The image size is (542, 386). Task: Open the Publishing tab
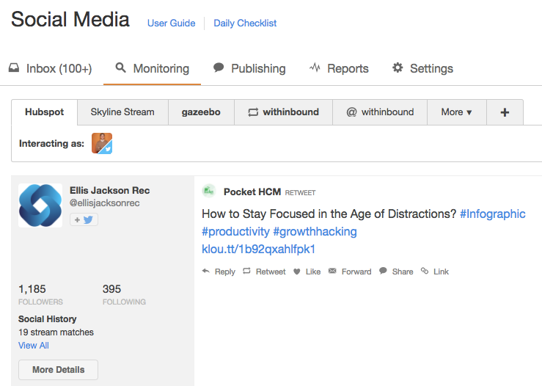249,68
